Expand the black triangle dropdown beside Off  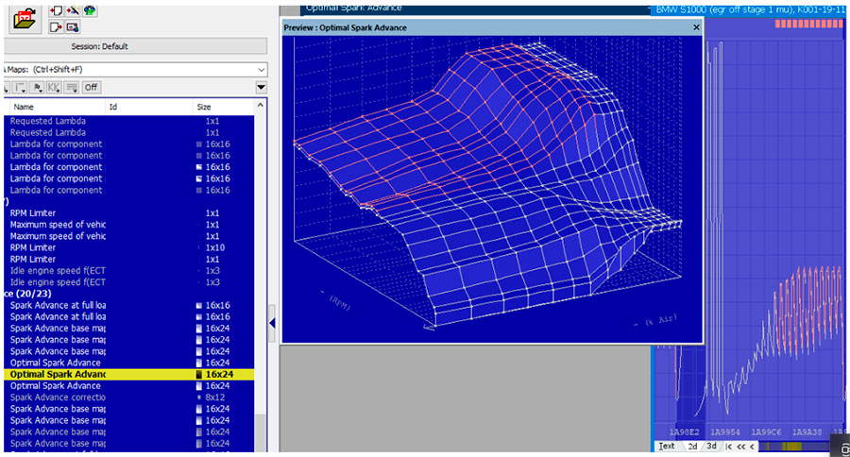[x=261, y=88]
